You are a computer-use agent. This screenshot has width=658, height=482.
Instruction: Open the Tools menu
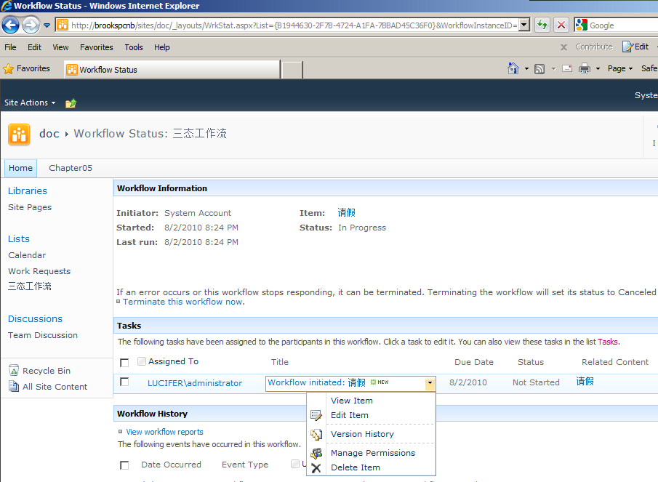(134, 47)
